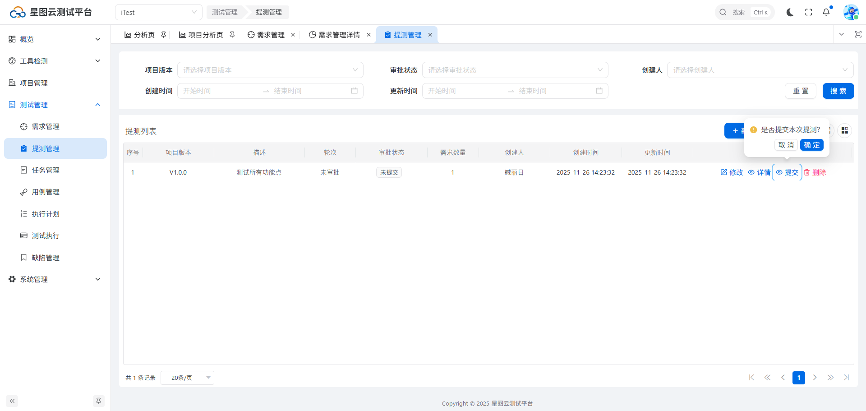Open 20条/页 page size selector
Viewport: 866px width, 411px height.
tap(187, 378)
